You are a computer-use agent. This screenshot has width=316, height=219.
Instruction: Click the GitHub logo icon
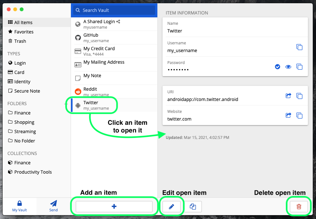pos(78,38)
